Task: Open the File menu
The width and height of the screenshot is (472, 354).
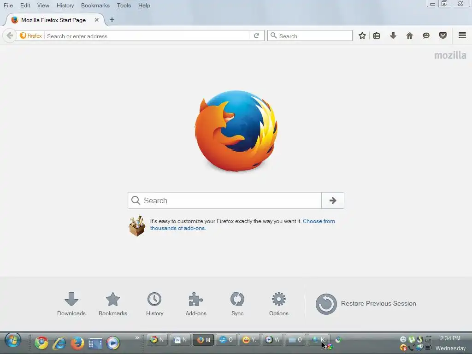Action: pos(8,6)
